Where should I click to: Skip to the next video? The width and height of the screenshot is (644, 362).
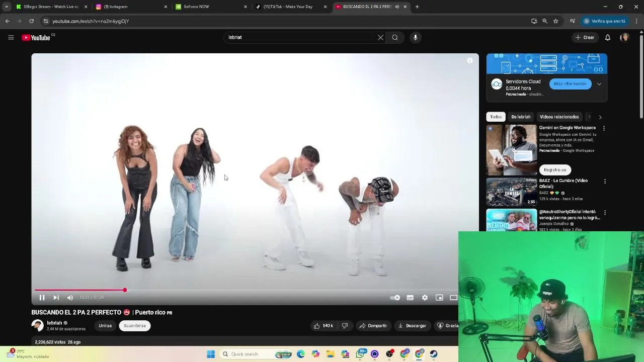coord(56,298)
